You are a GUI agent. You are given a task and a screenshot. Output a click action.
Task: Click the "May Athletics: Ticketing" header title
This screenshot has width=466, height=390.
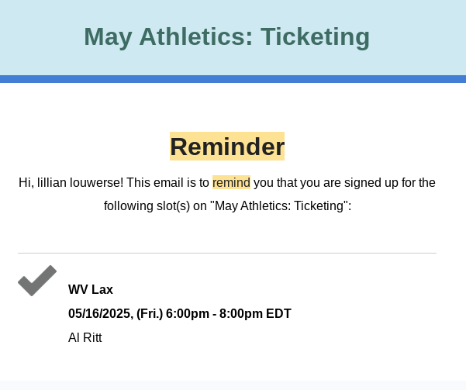coord(226,36)
